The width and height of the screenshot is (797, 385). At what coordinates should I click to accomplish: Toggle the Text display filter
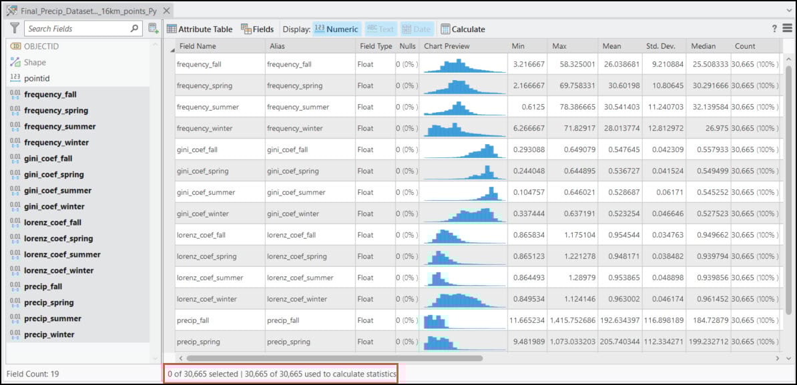[x=380, y=29]
